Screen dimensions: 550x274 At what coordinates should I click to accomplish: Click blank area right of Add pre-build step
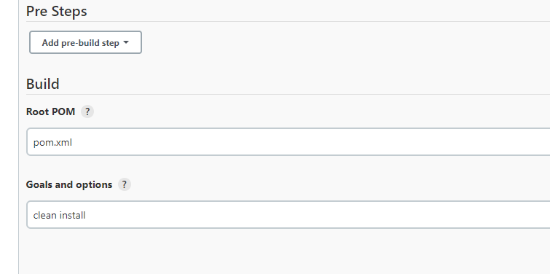pos(344,42)
